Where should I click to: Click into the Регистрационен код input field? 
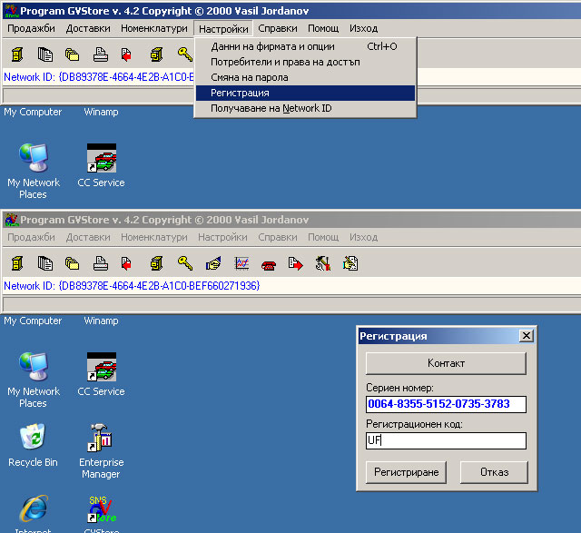[x=445, y=440]
